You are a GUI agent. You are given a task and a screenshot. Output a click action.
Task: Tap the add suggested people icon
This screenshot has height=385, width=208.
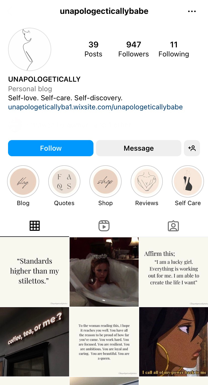click(x=192, y=148)
